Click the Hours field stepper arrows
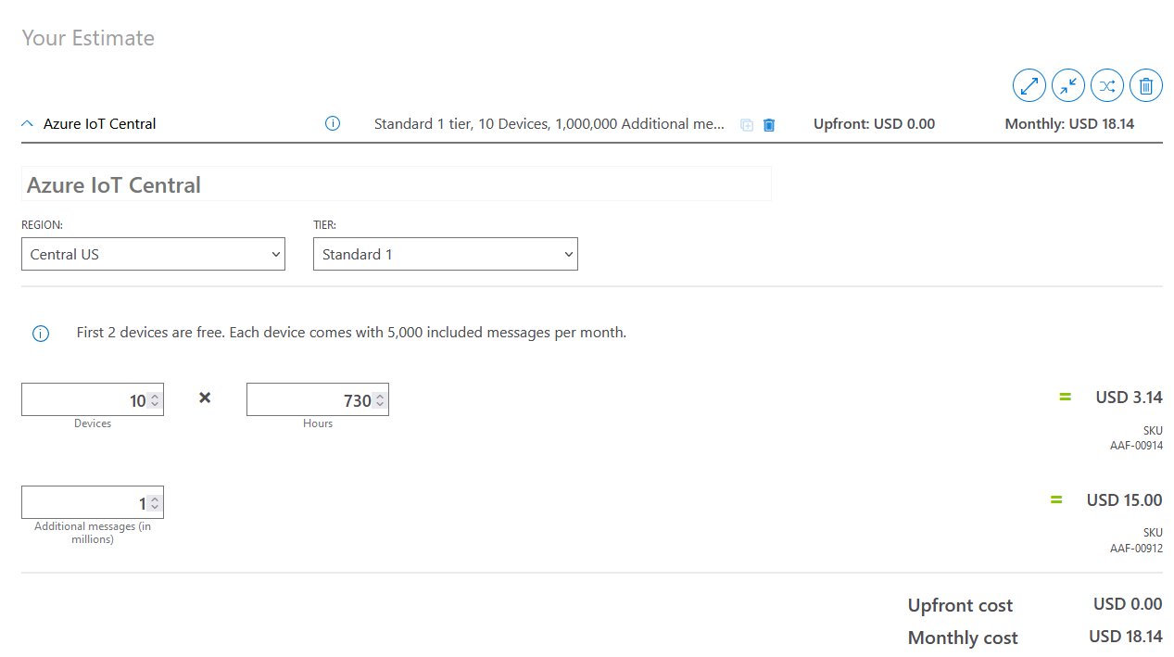The image size is (1174, 657). point(380,400)
